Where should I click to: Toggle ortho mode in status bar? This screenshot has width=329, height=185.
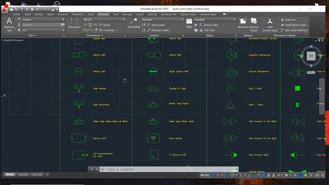[227, 175]
